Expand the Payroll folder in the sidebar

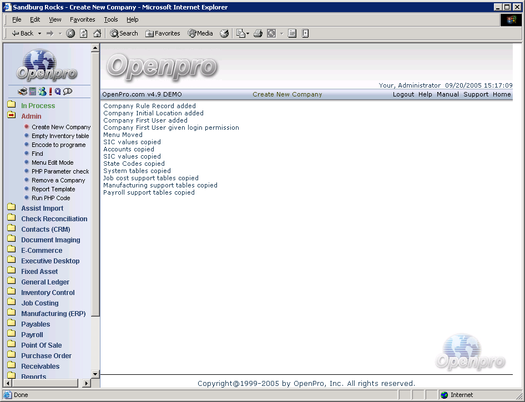click(x=32, y=335)
